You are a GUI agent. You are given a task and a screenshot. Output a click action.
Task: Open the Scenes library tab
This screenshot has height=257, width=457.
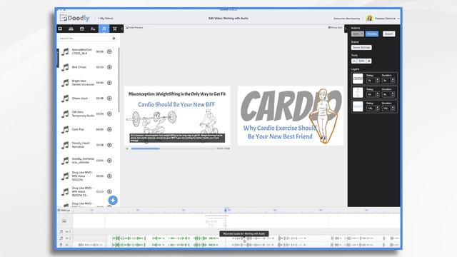[x=60, y=29]
